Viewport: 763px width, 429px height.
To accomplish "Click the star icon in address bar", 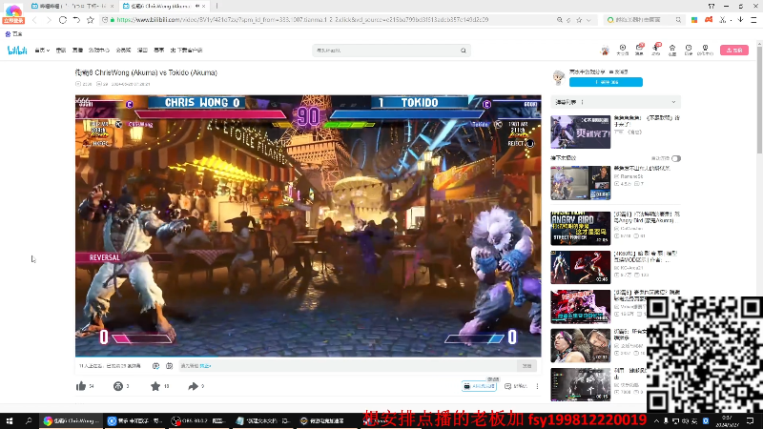I will pos(579,20).
